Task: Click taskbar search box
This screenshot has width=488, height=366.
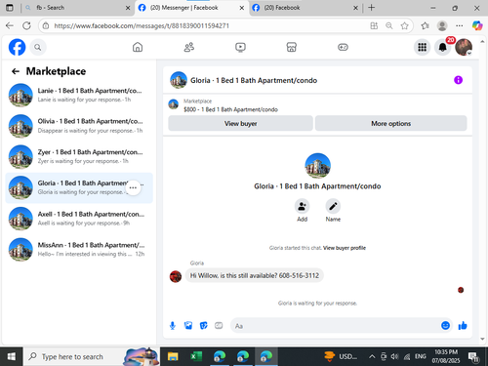Action: [91, 356]
